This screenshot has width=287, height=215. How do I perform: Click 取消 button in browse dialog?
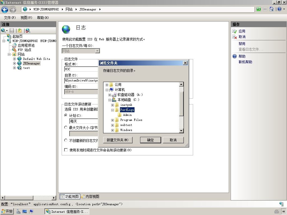[173, 140]
